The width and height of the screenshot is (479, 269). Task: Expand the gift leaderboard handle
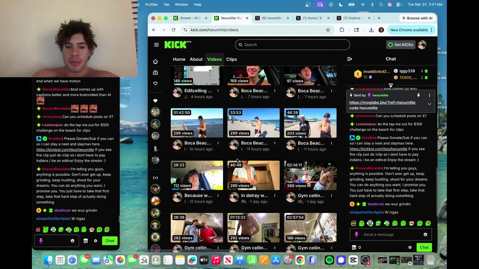[x=391, y=86]
